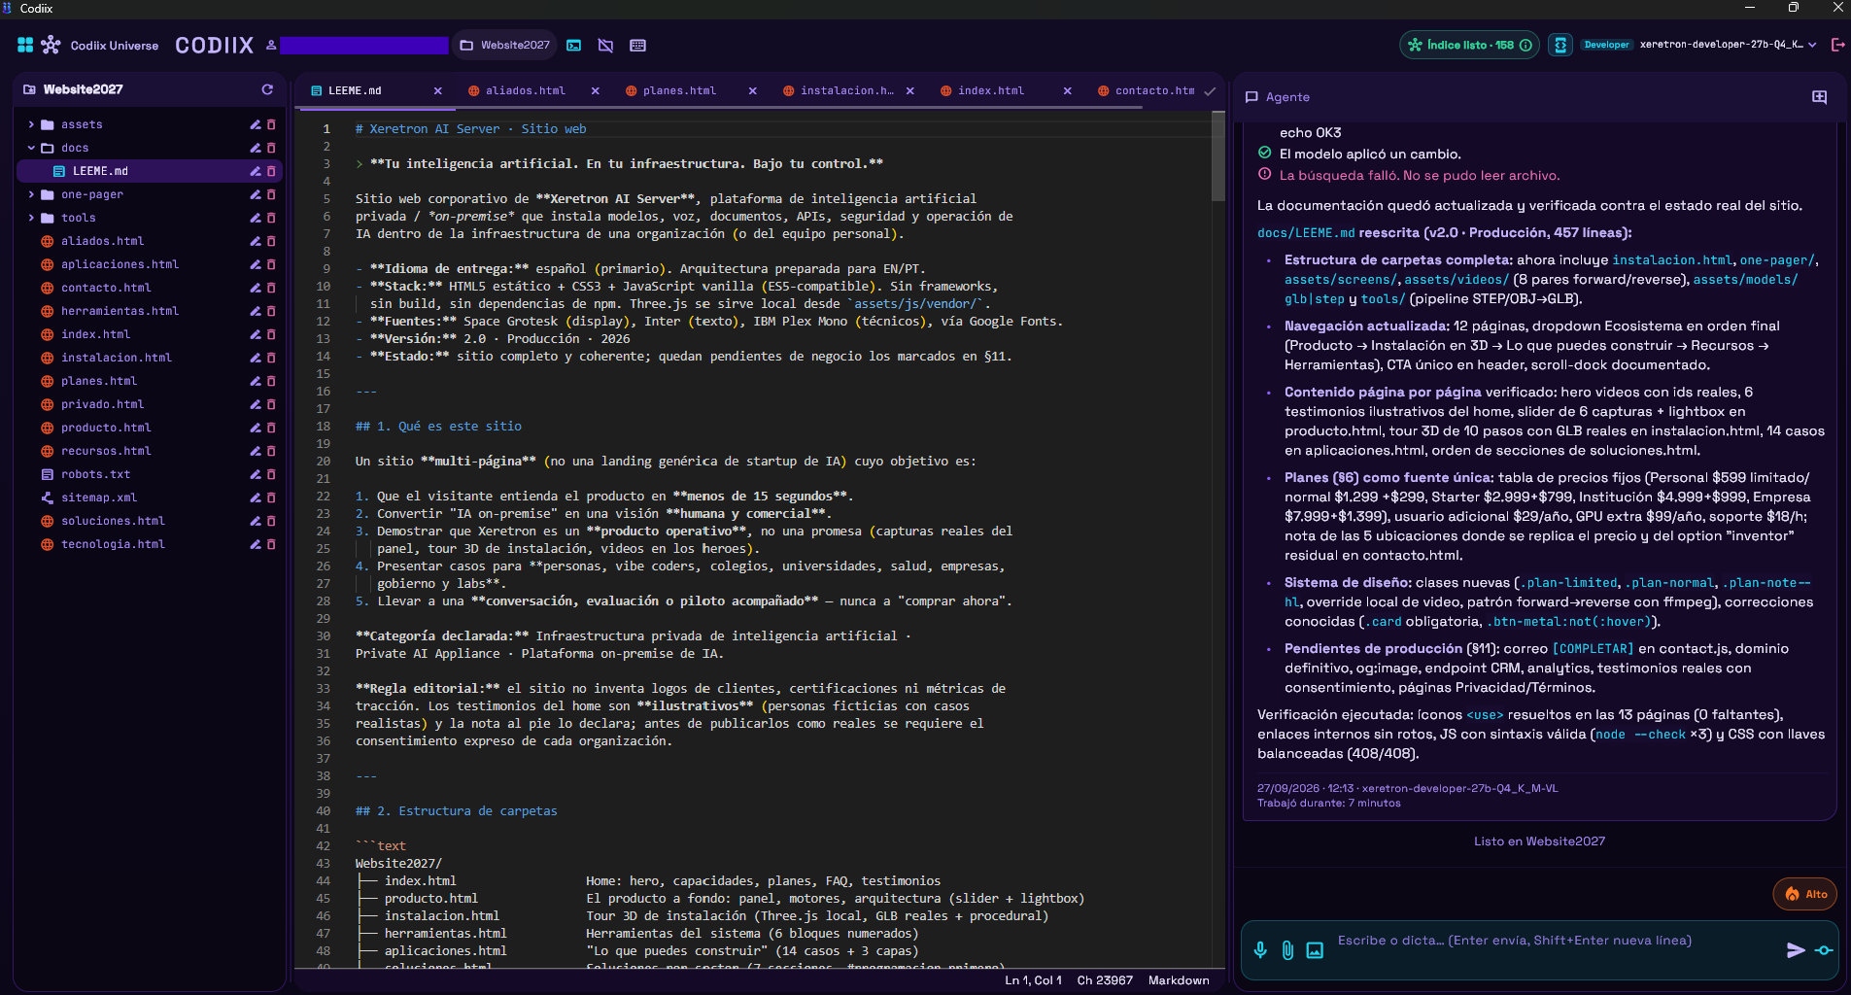Open privado.html in file tree
1851x995 pixels.
pyautogui.click(x=102, y=404)
